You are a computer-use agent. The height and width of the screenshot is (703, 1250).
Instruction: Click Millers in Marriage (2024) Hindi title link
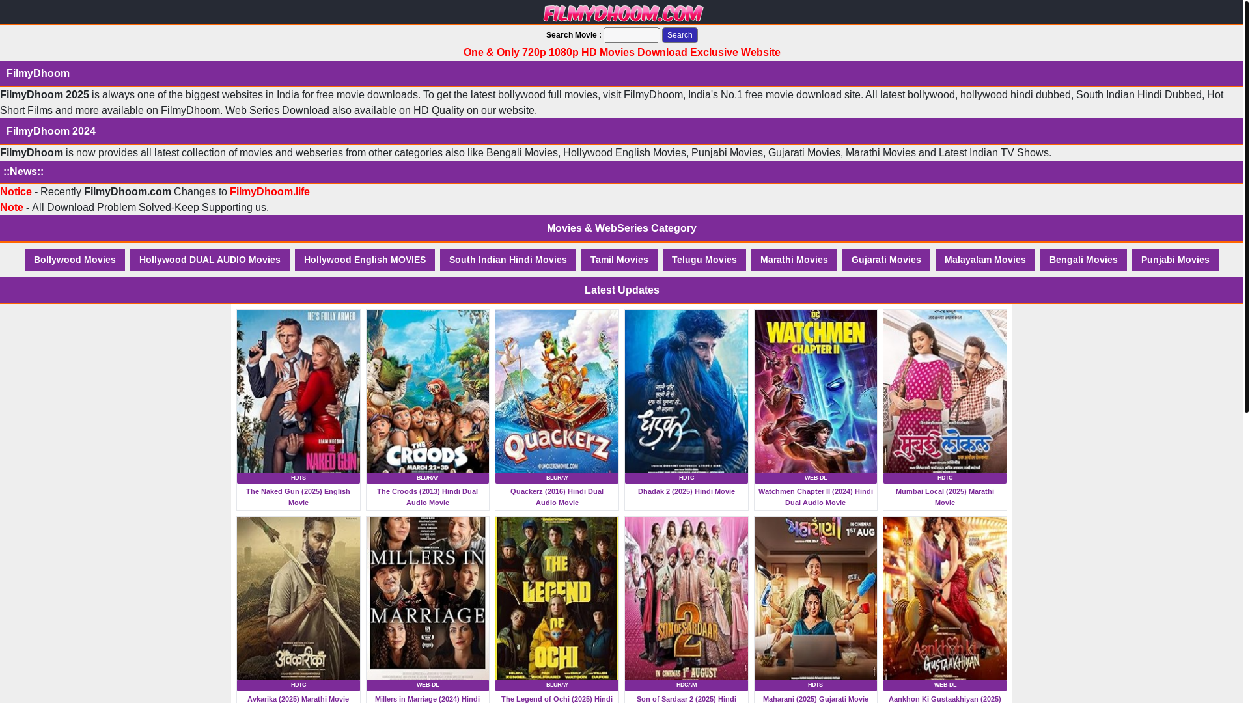[428, 698]
